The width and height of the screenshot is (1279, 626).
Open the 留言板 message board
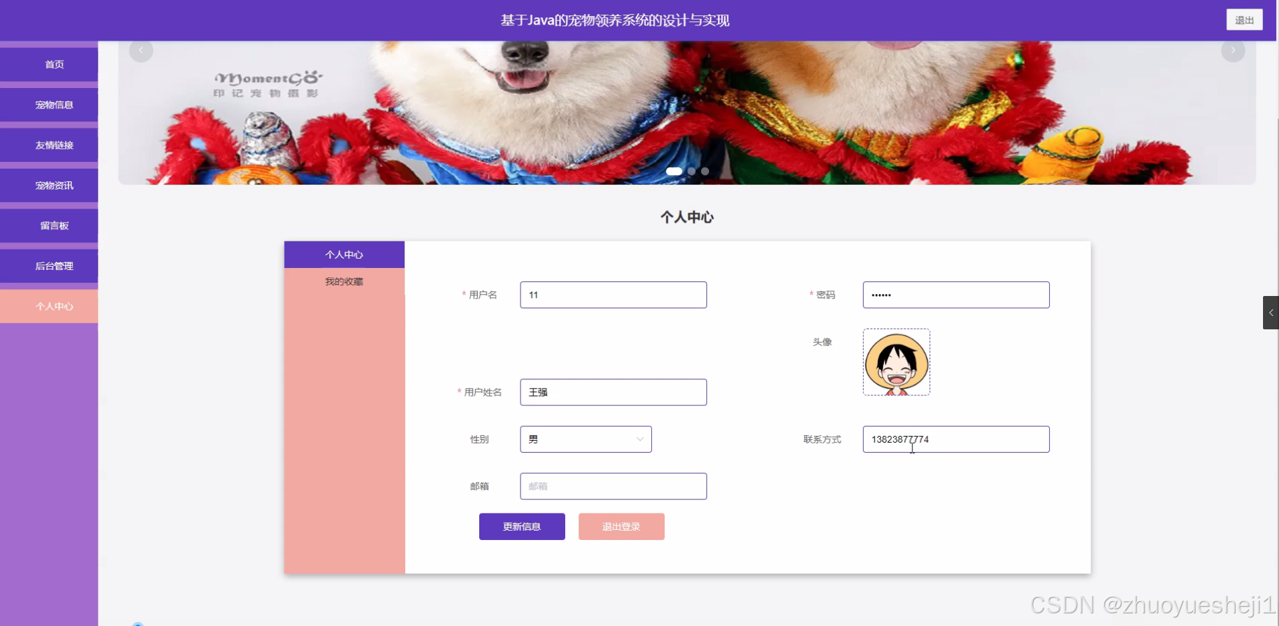pos(49,225)
